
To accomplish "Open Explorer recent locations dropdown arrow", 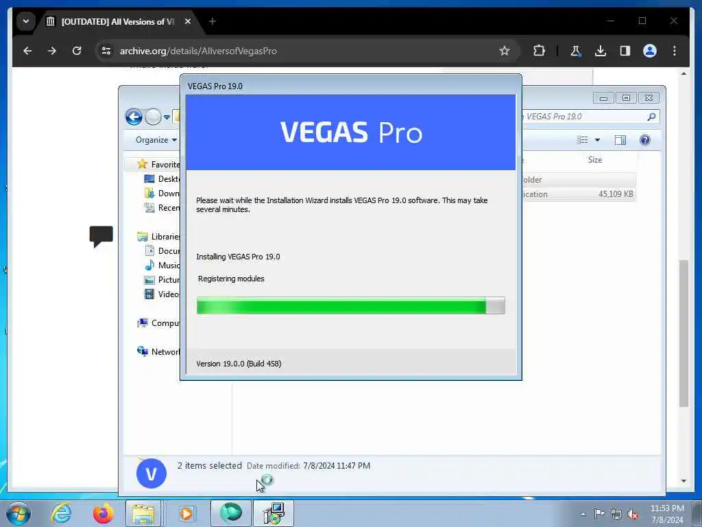I will 167,117.
